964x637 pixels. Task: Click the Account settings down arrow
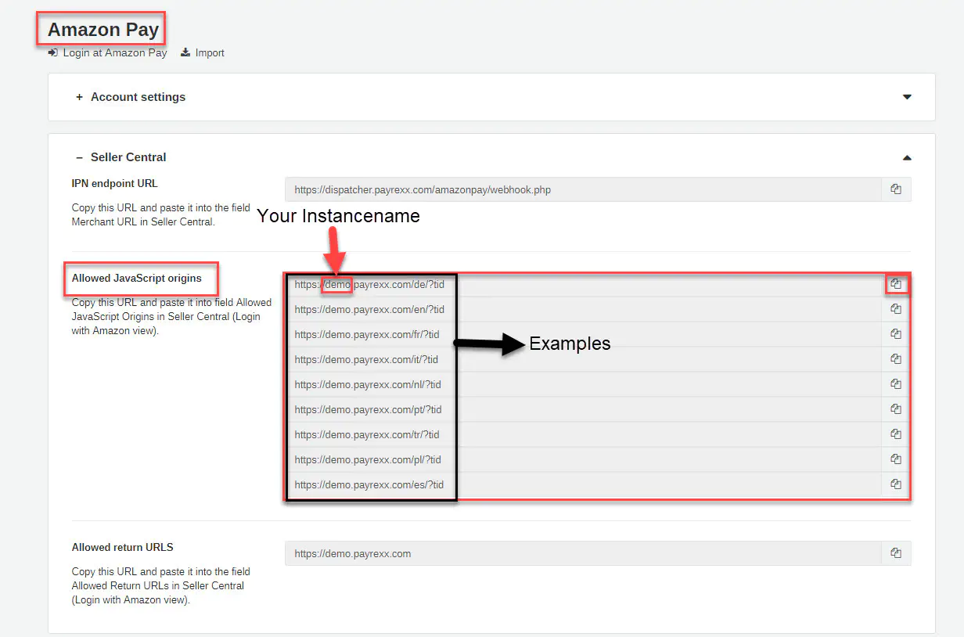pyautogui.click(x=907, y=97)
